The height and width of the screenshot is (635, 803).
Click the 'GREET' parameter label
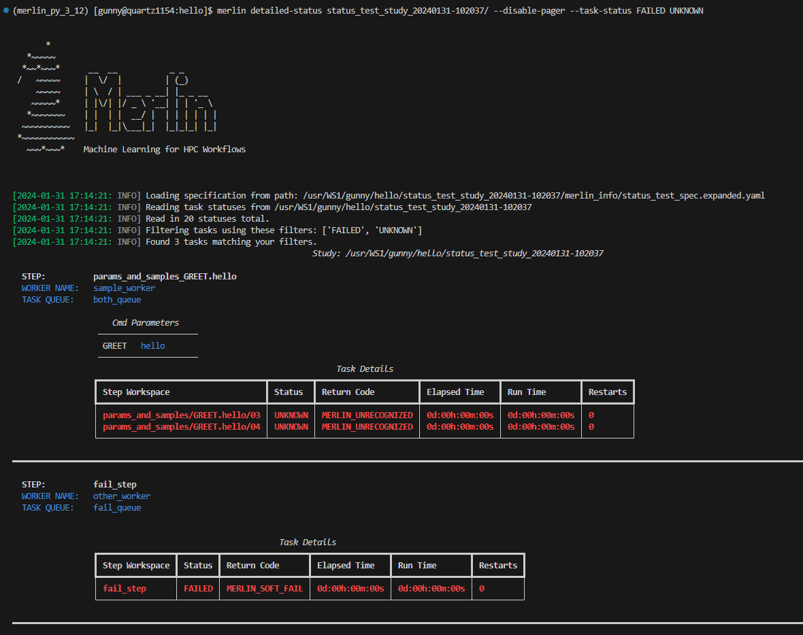pos(114,346)
